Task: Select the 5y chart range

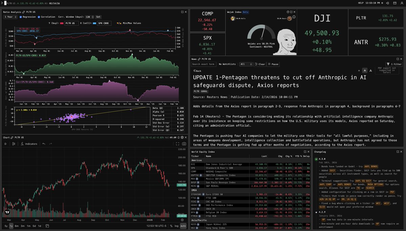Action: tap(6, 226)
